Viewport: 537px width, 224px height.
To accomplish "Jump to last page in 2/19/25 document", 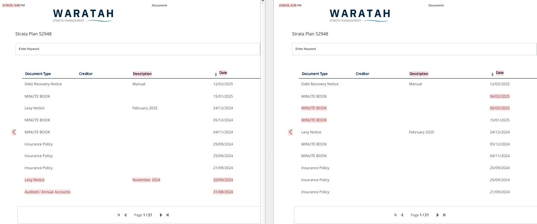I will click(168, 215).
